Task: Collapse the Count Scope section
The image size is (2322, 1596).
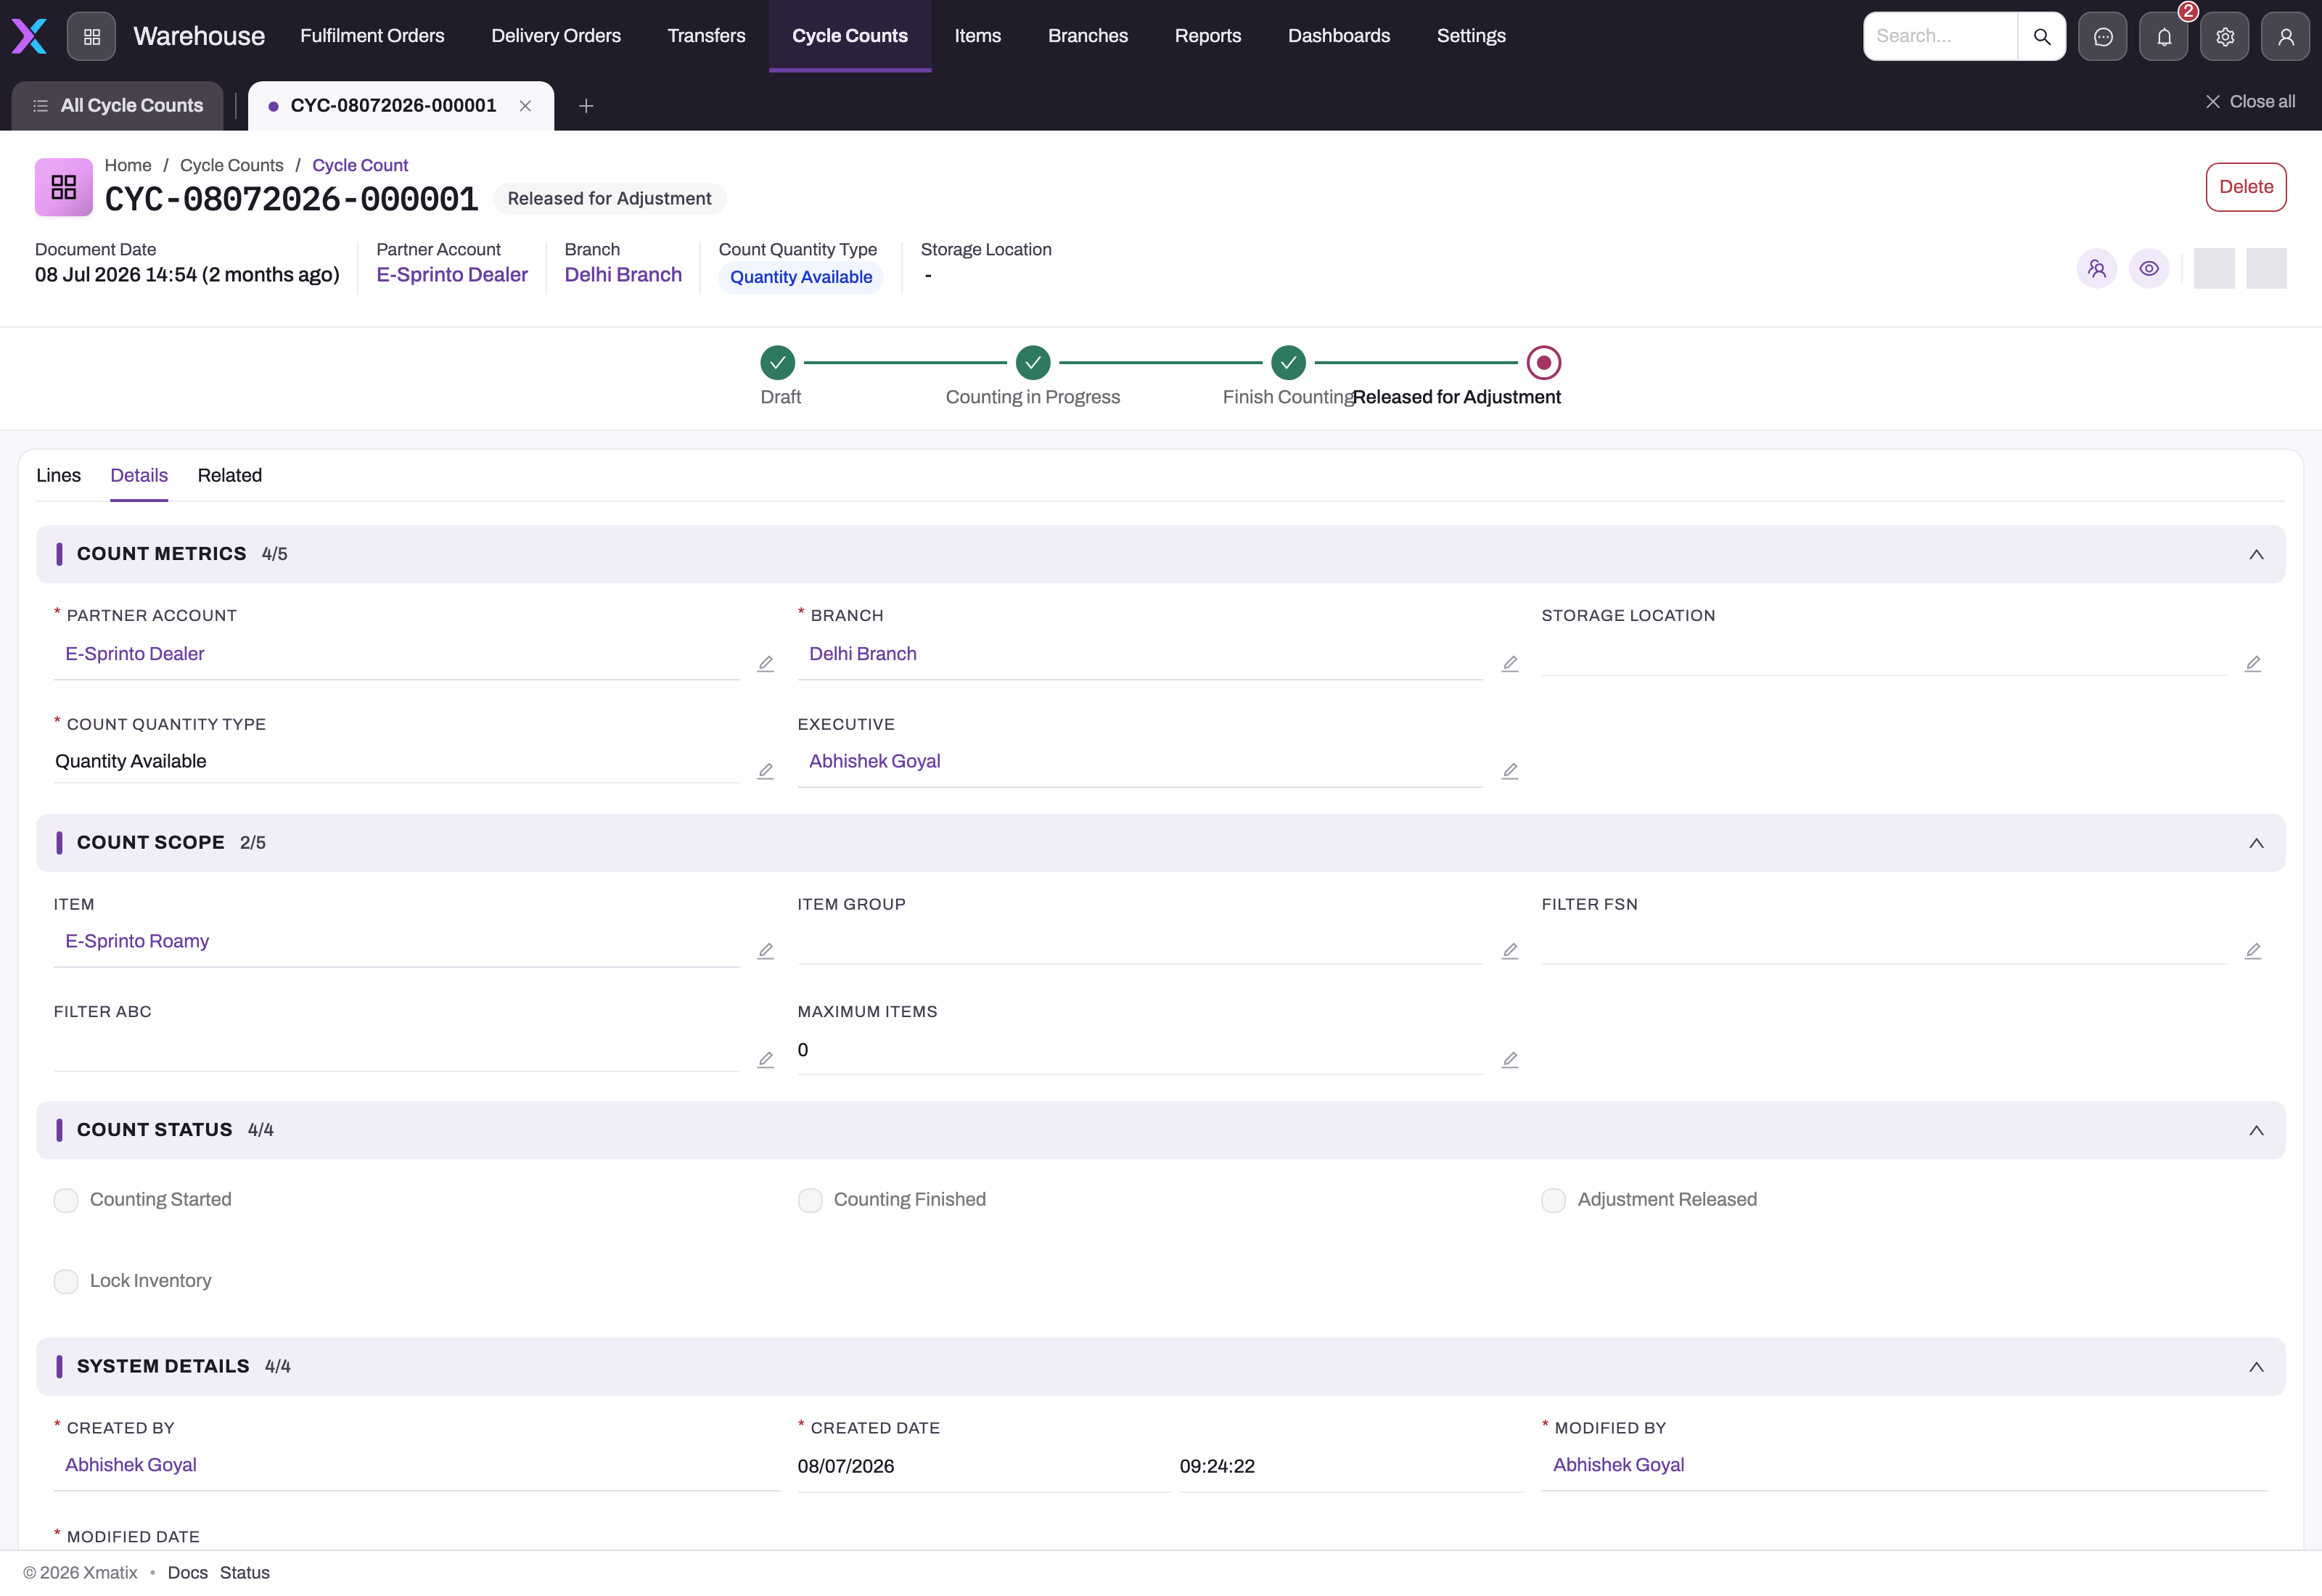Action: point(2256,843)
